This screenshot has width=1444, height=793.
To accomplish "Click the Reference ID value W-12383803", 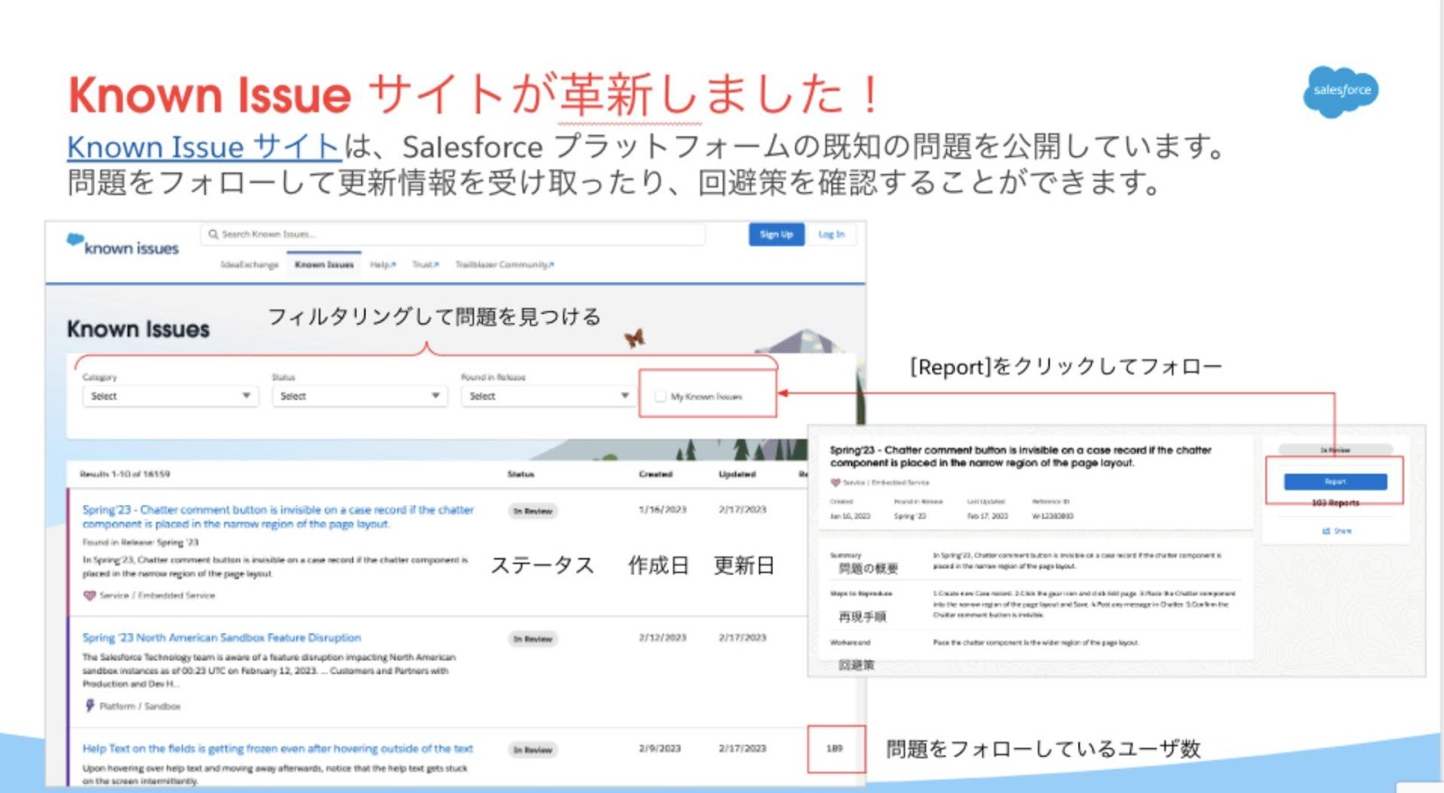I will coord(1053,517).
